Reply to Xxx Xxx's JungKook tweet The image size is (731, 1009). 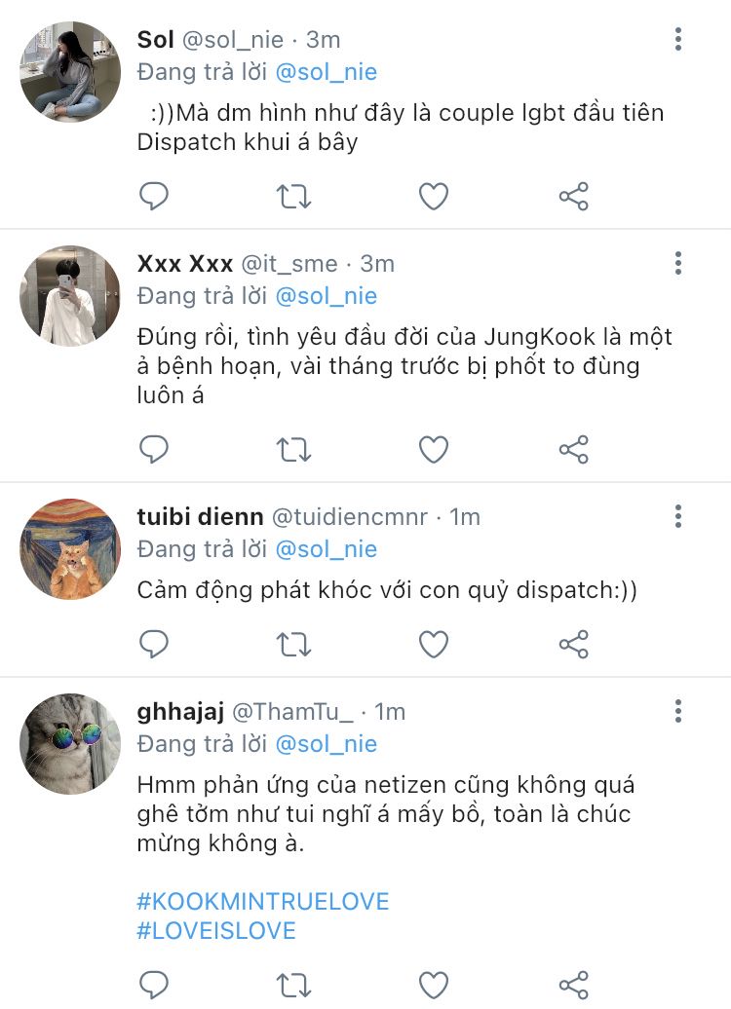[x=154, y=449]
